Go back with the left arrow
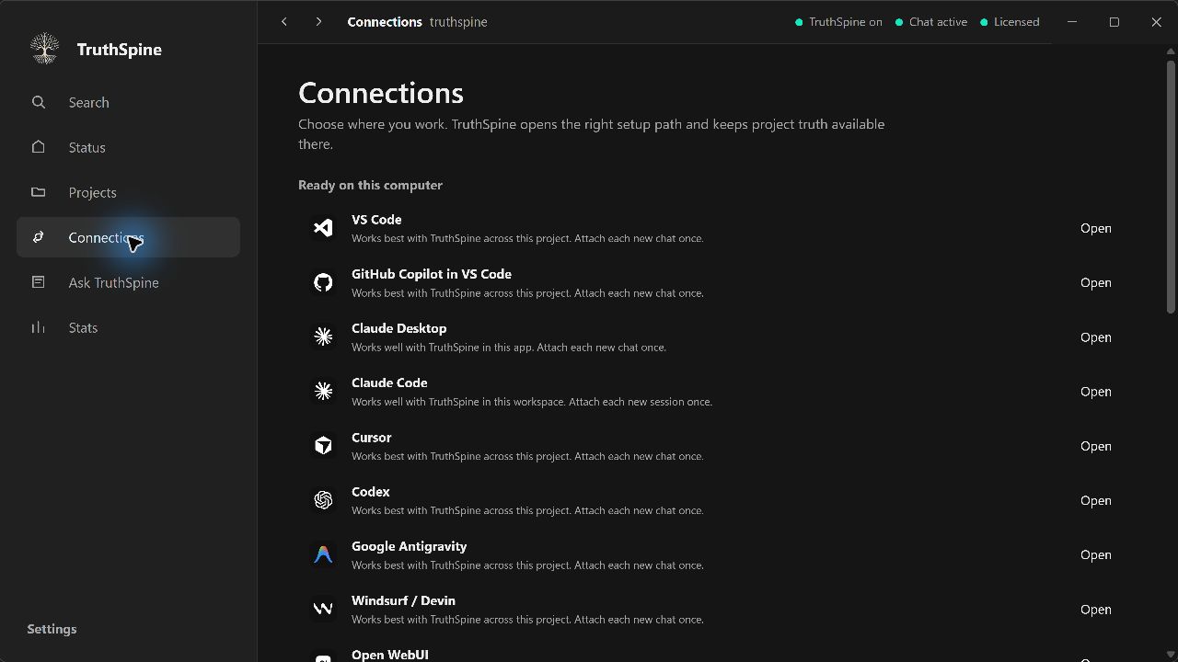The image size is (1178, 662). click(x=284, y=21)
